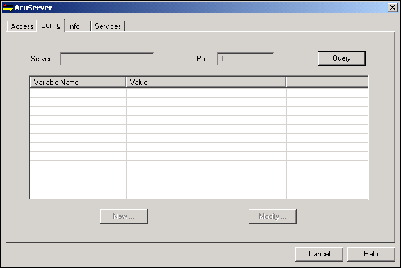Click the New... button
The image size is (401, 268).
tap(124, 216)
